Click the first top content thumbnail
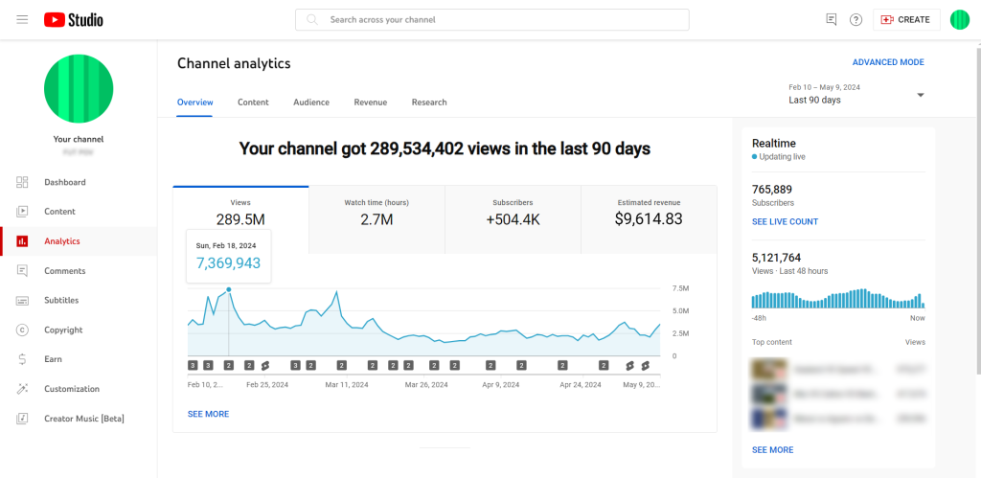The width and height of the screenshot is (981, 478). [768, 370]
